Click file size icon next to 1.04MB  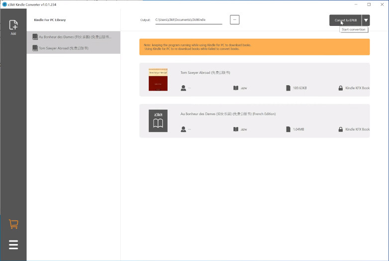(288, 129)
